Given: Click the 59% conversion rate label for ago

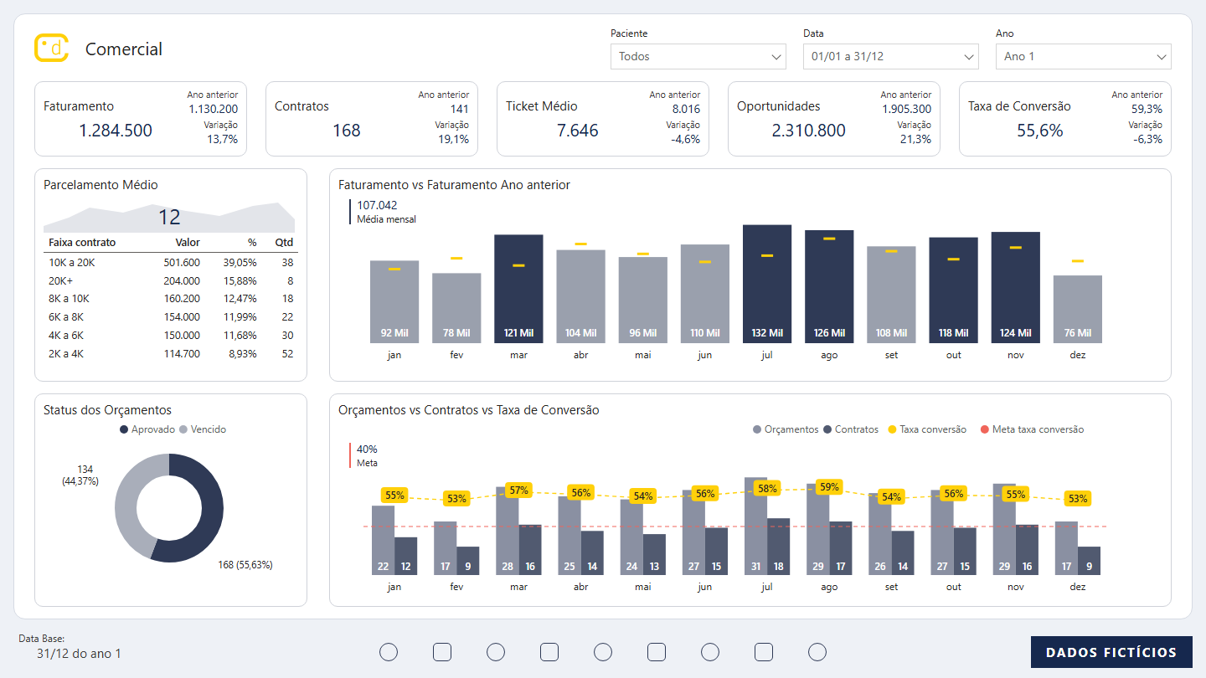Looking at the screenshot, I should pos(829,486).
